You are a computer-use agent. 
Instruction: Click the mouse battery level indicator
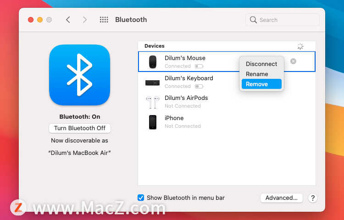pyautogui.click(x=199, y=66)
